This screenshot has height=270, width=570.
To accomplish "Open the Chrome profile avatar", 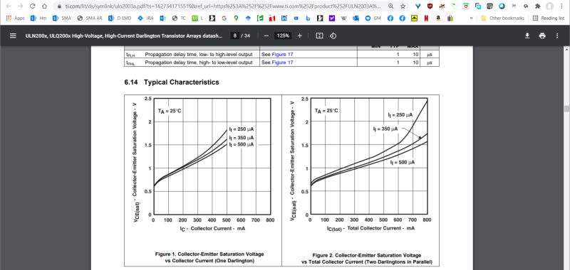I will 549,6.
